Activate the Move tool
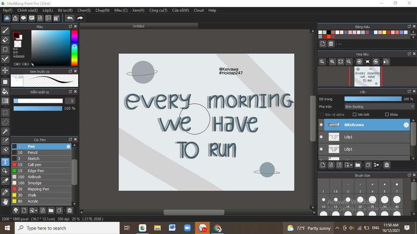This screenshot has height=234, width=417. click(5, 70)
